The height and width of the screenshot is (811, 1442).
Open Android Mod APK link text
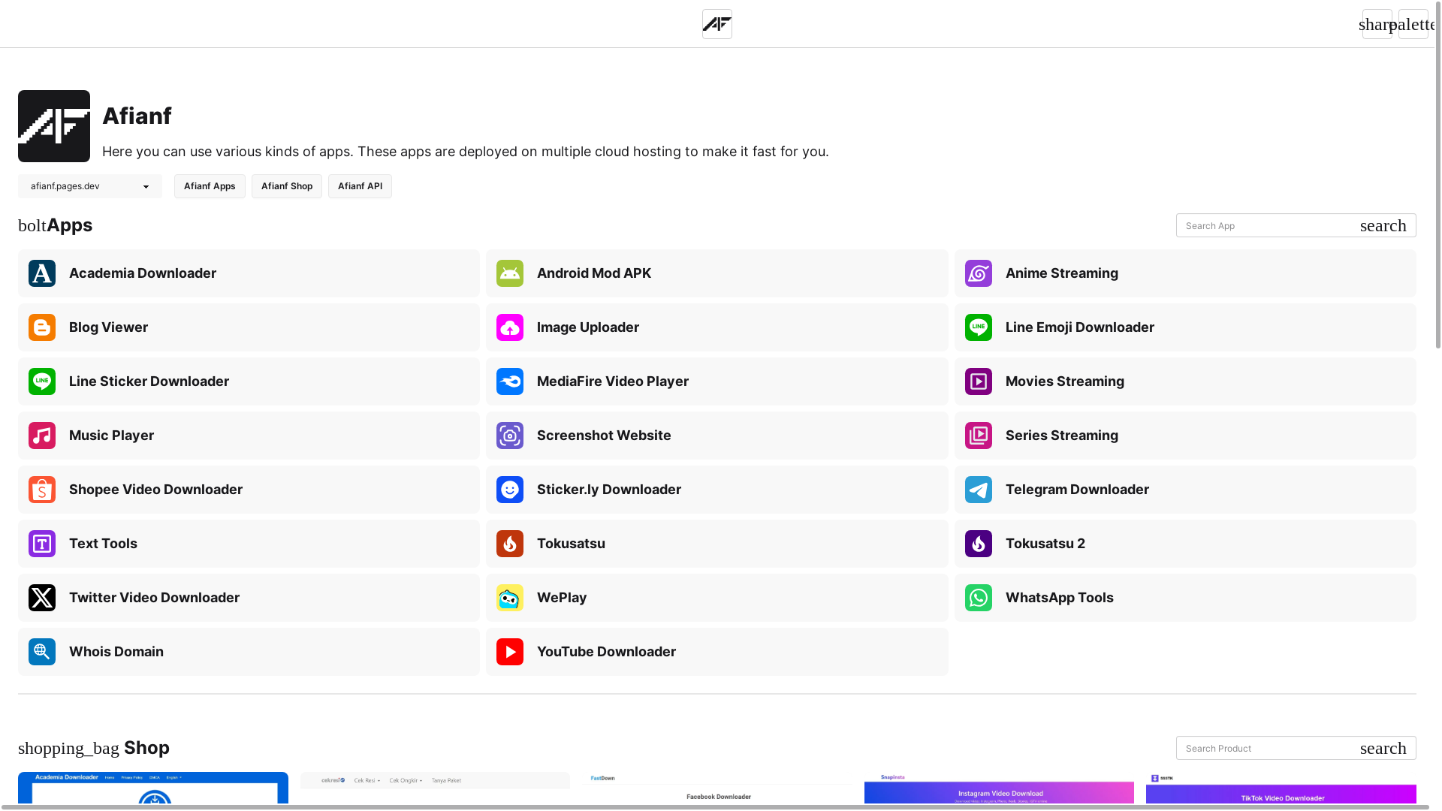pos(594,273)
